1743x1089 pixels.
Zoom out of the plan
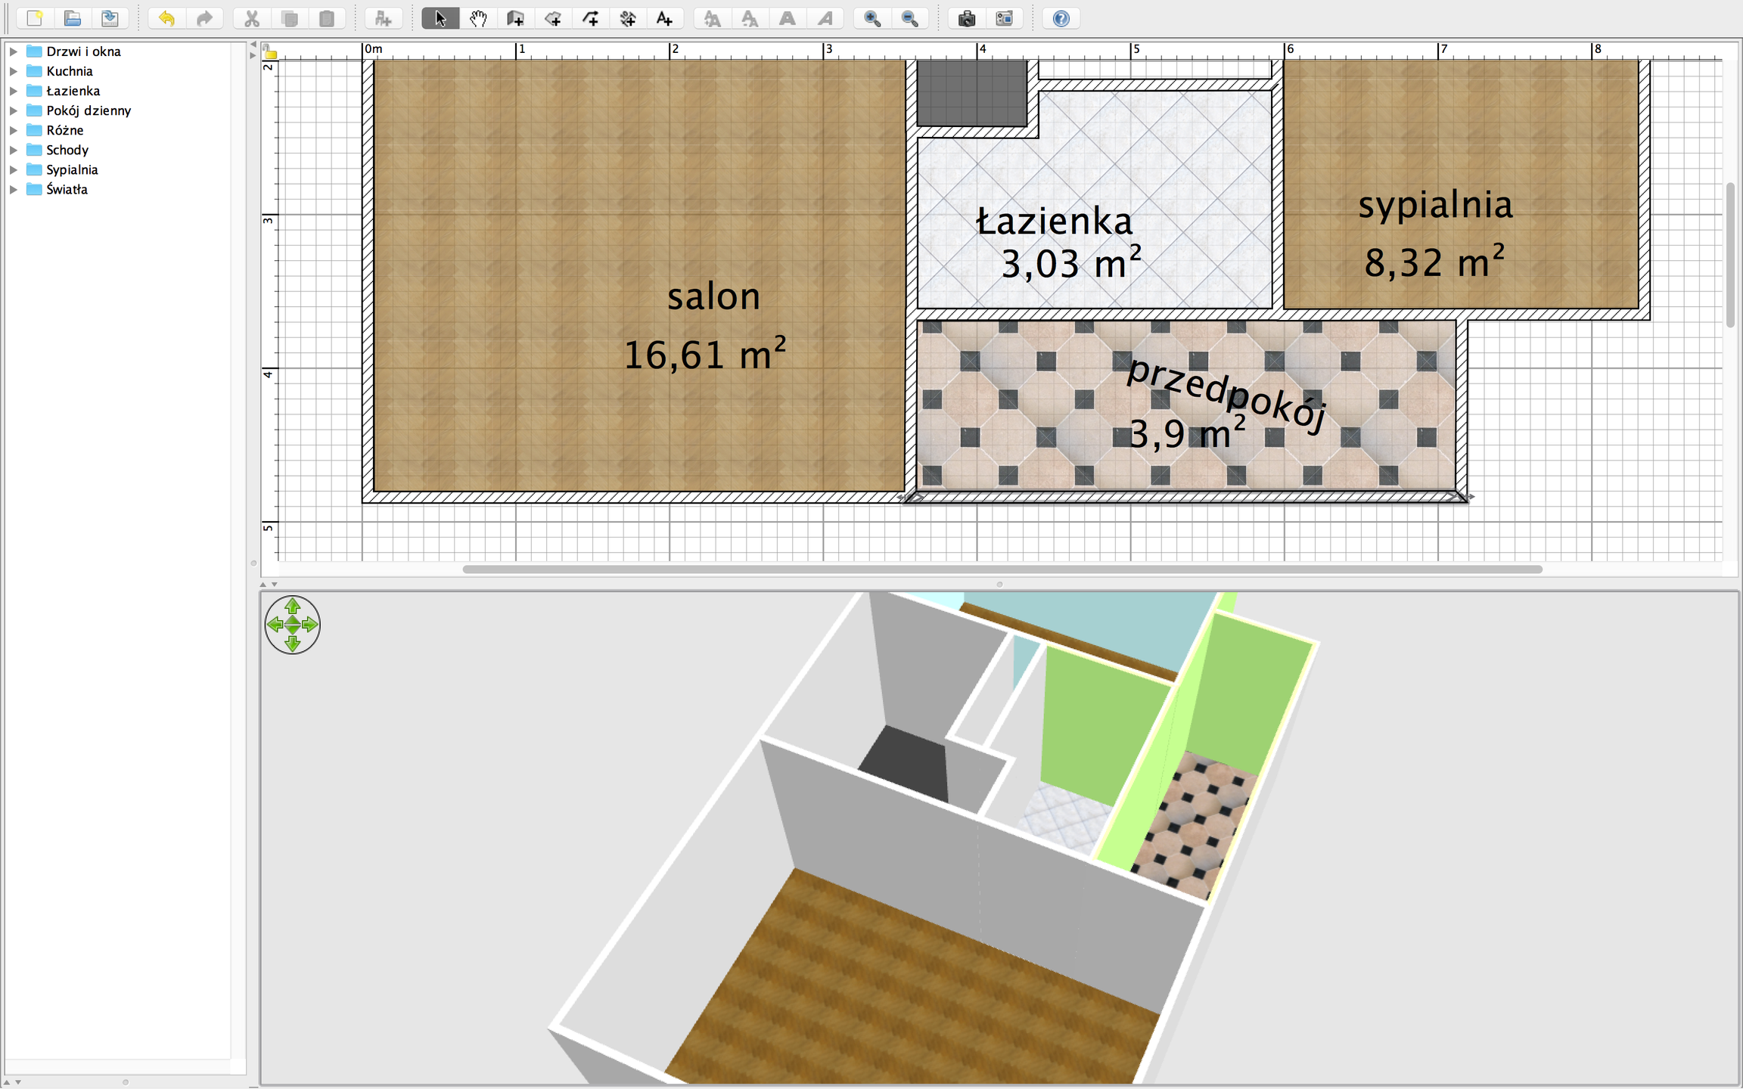click(910, 18)
